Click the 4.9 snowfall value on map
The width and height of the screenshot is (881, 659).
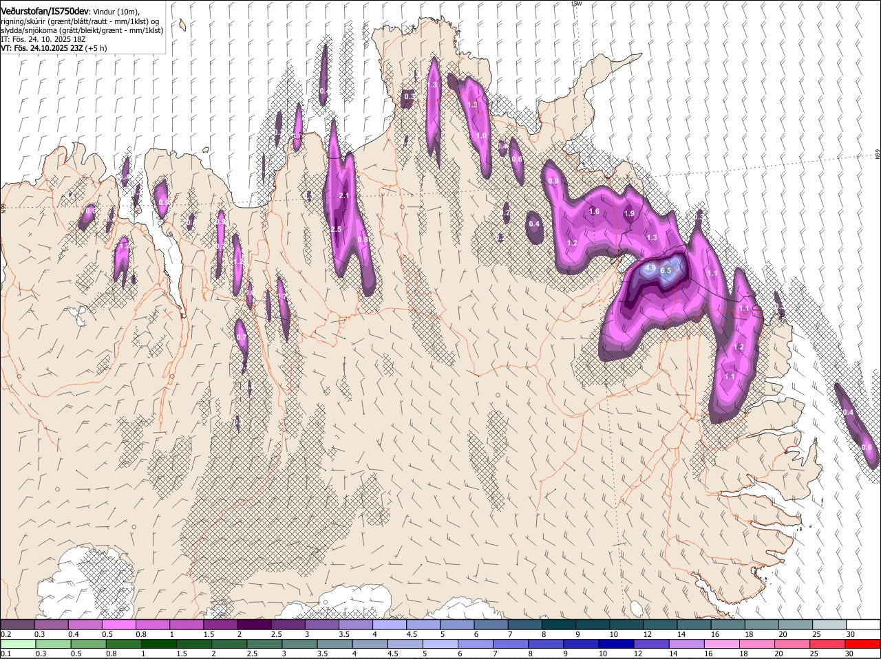pyautogui.click(x=650, y=268)
